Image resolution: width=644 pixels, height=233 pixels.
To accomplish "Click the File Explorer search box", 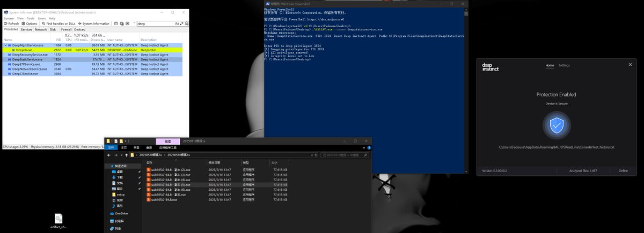I will tap(345, 155).
